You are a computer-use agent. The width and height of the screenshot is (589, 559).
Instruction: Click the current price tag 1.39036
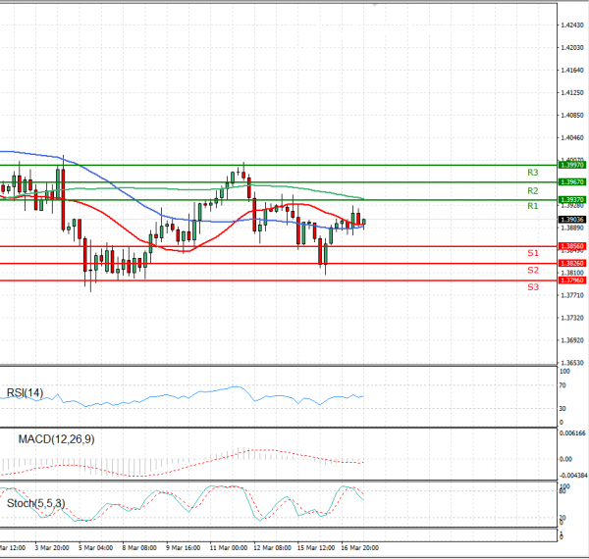(x=572, y=220)
